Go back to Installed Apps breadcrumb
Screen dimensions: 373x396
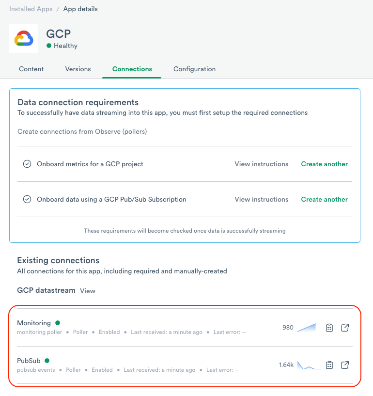(x=31, y=9)
